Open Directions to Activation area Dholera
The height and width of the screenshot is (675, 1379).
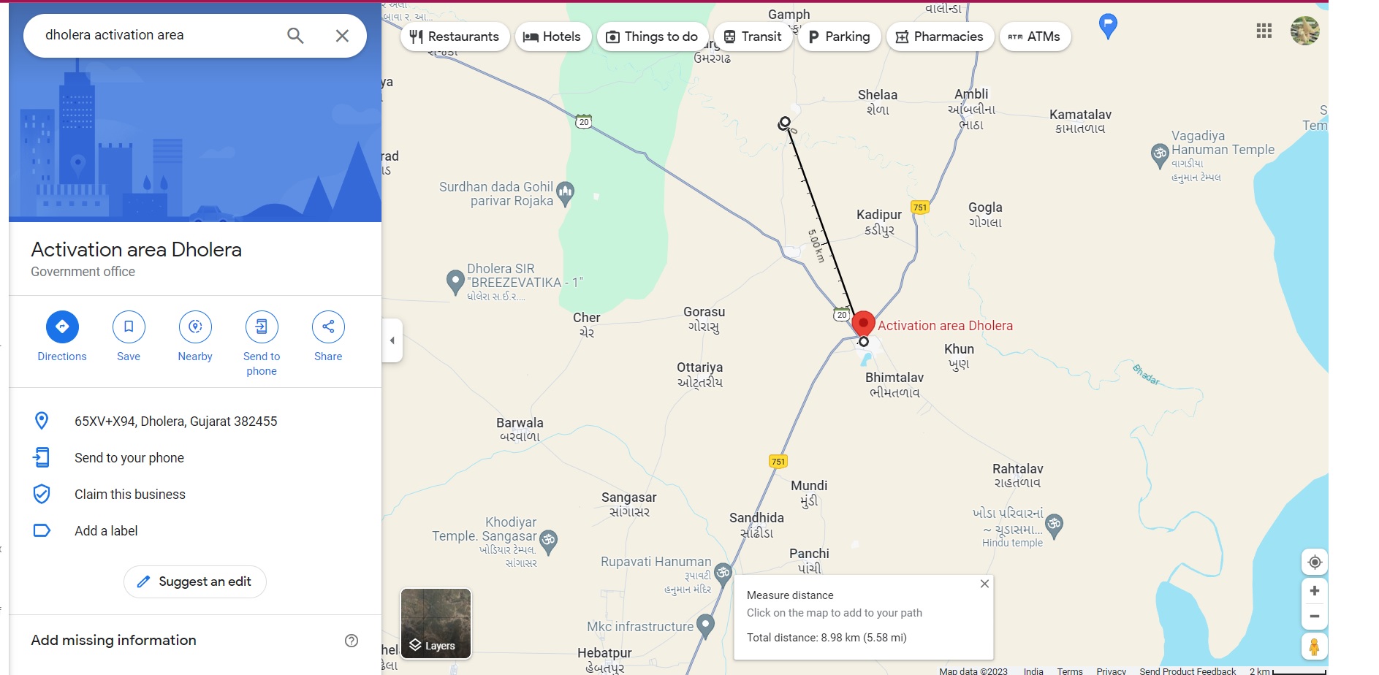click(62, 327)
